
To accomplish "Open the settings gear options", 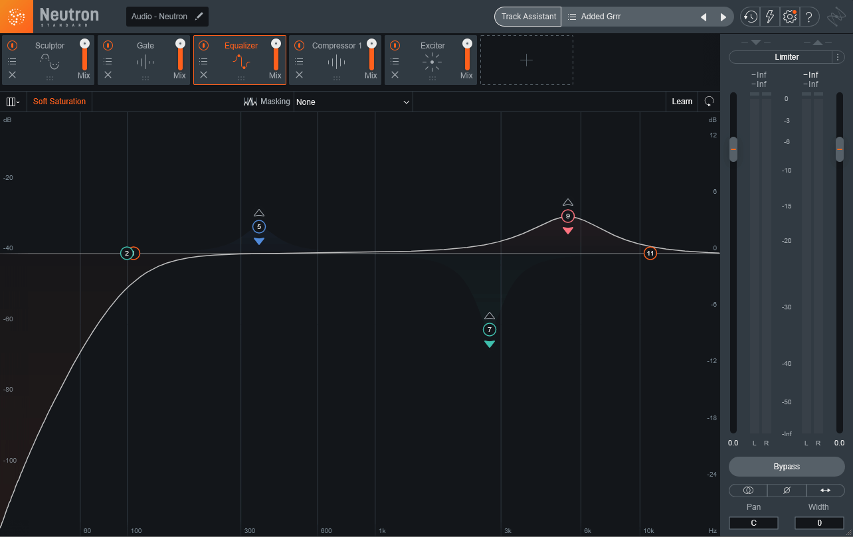I will click(x=789, y=17).
